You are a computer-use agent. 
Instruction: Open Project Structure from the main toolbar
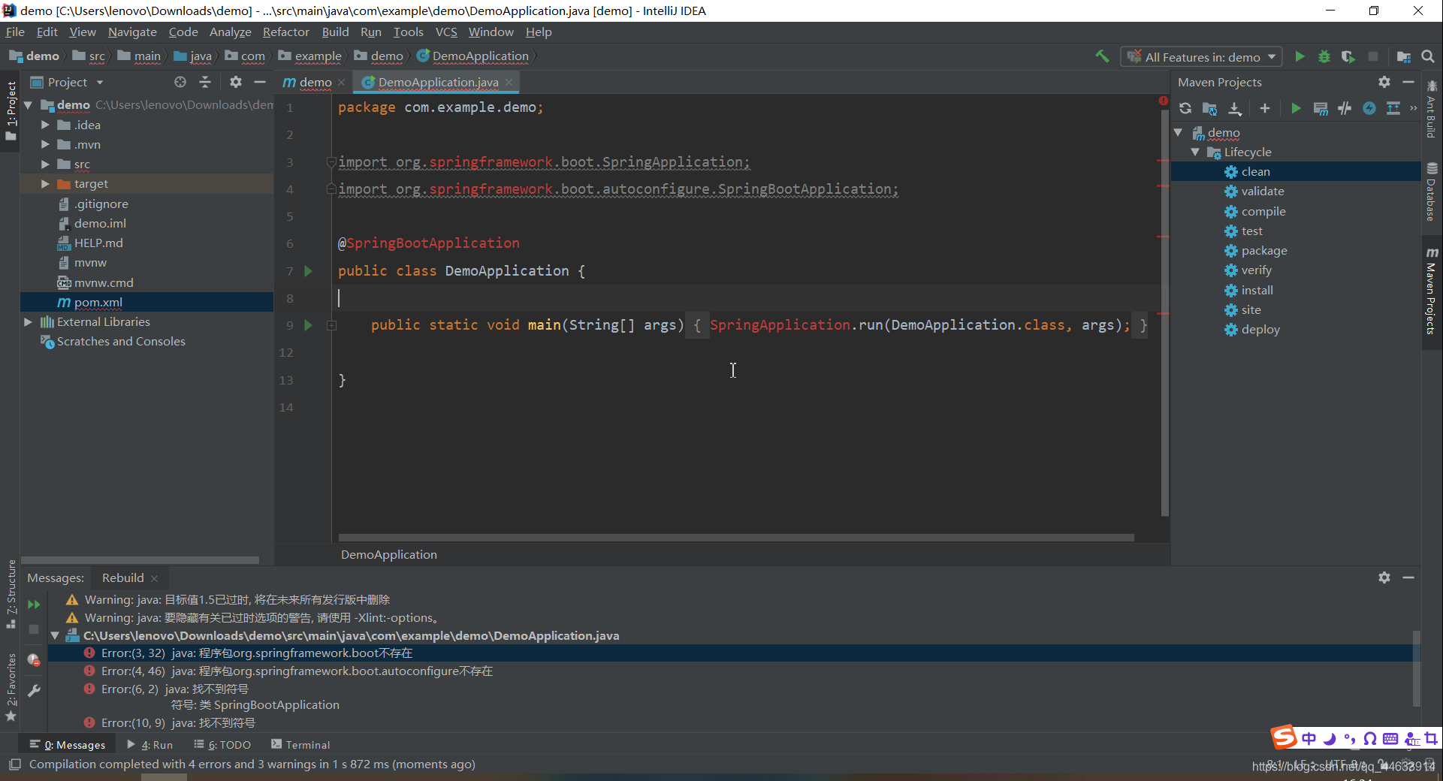click(1403, 56)
